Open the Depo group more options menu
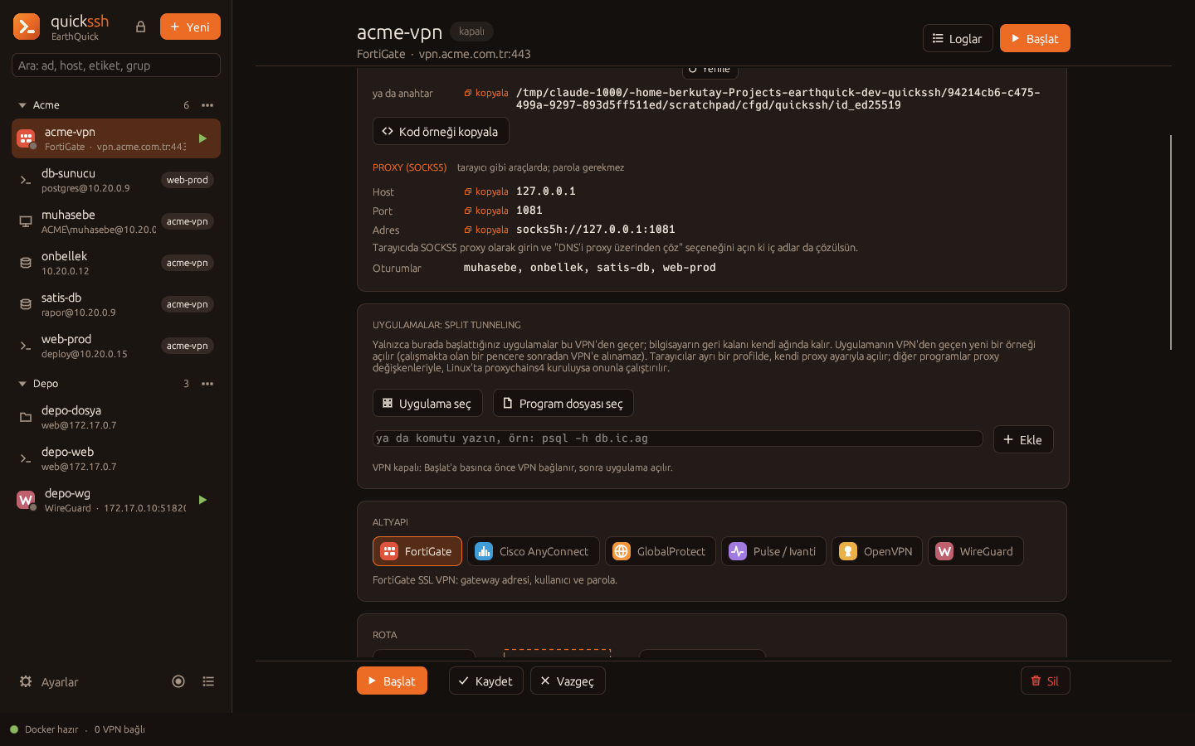 [x=207, y=384]
